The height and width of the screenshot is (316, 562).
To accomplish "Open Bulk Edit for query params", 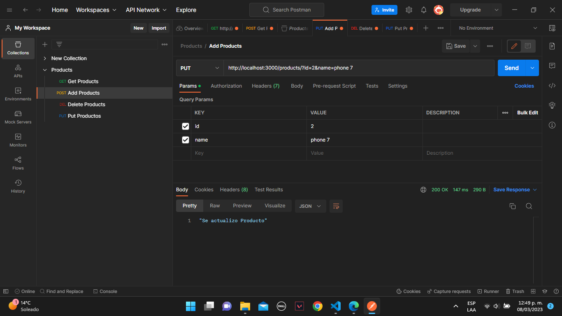I will pyautogui.click(x=527, y=112).
